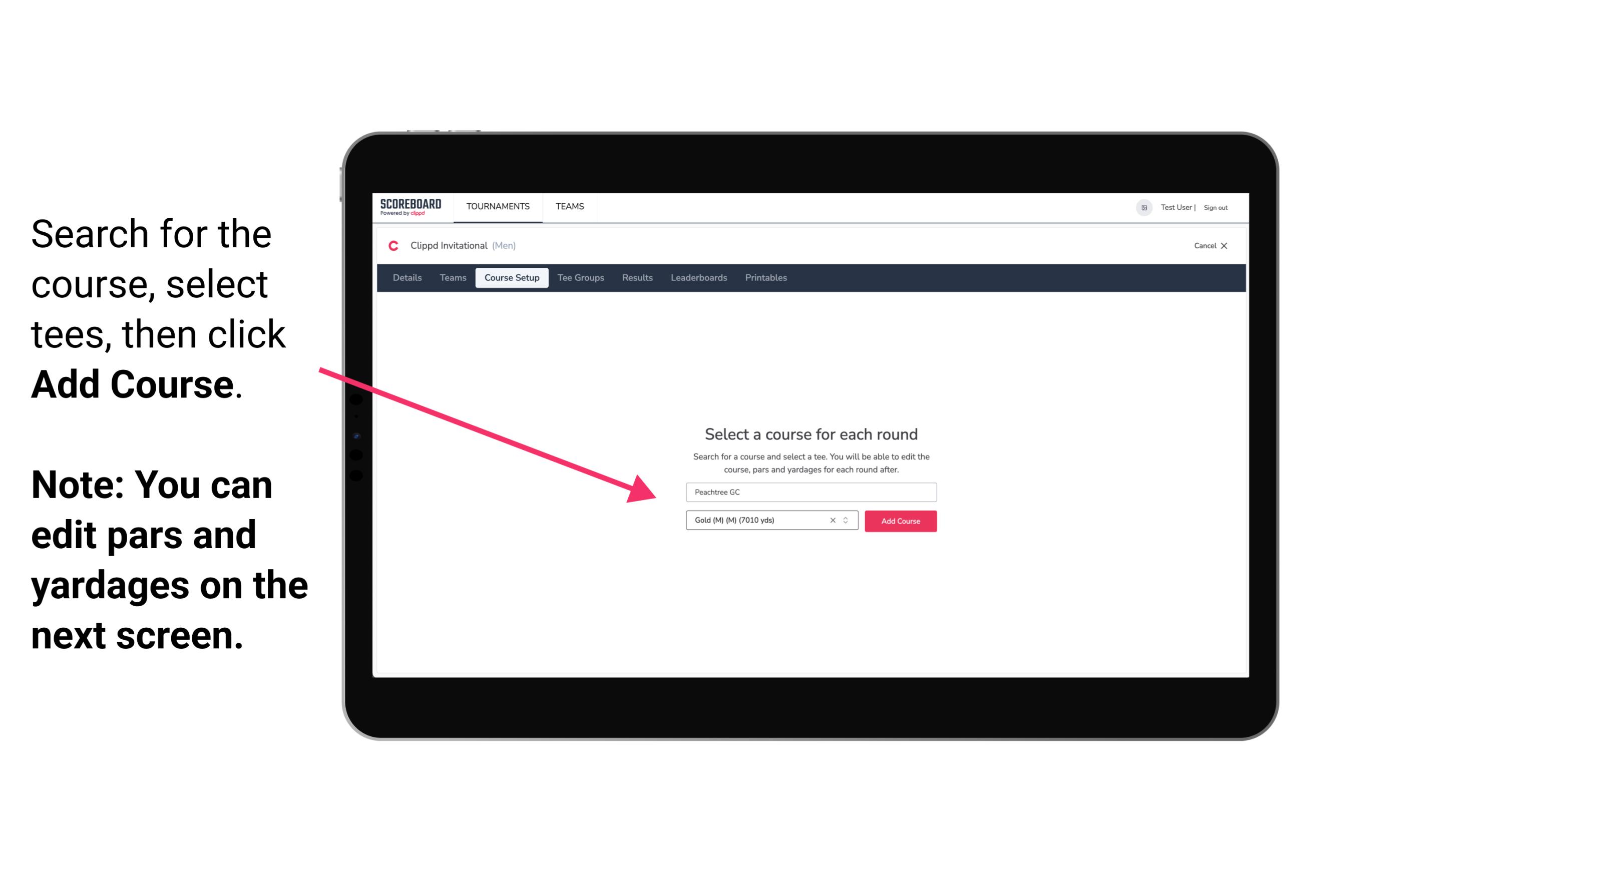Click the clear 'X' icon in tee dropdown
The height and width of the screenshot is (871, 1619).
coord(833,521)
